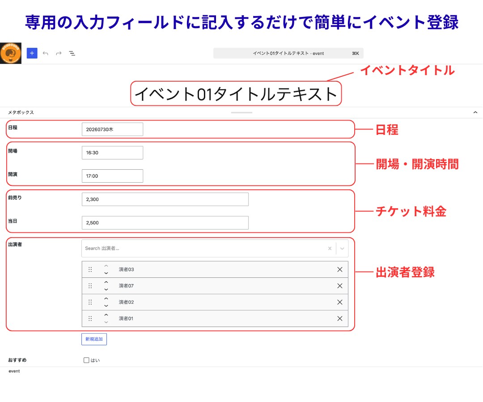The height and width of the screenshot is (402, 483).
Task: Click the 開演 time input field
Action: [x=112, y=176]
